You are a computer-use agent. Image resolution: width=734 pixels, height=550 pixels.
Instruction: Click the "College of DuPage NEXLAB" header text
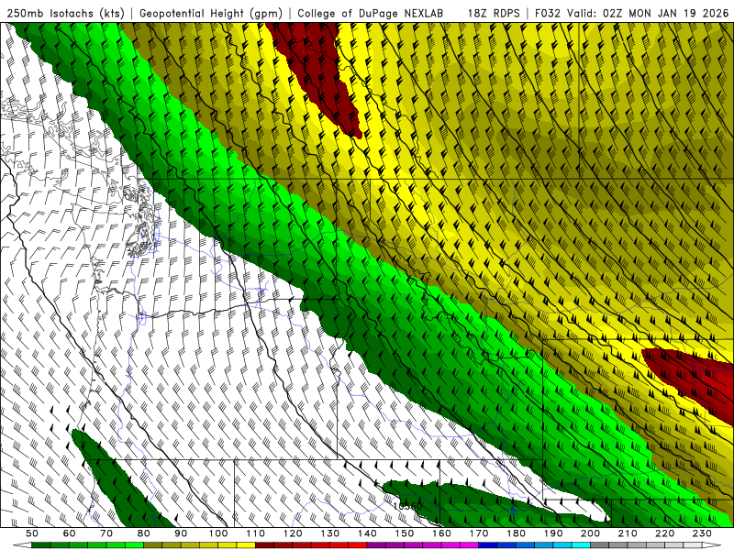371,13
